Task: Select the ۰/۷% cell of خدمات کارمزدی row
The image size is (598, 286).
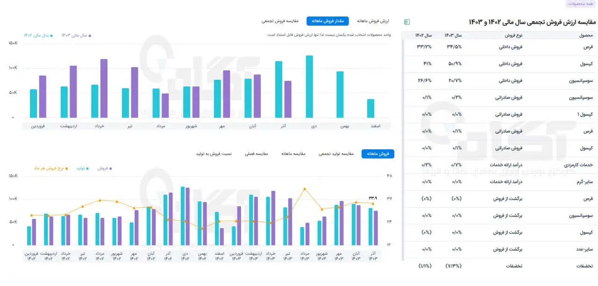Action: point(456,165)
